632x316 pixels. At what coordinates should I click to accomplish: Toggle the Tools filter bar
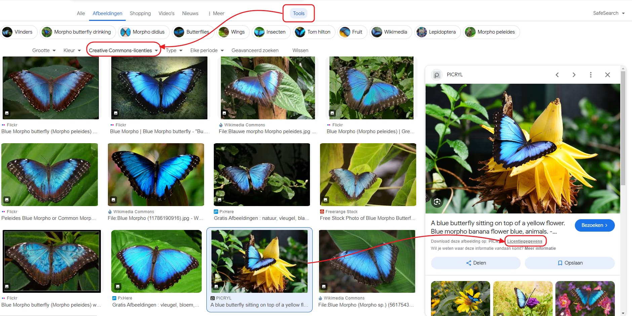coord(299,13)
